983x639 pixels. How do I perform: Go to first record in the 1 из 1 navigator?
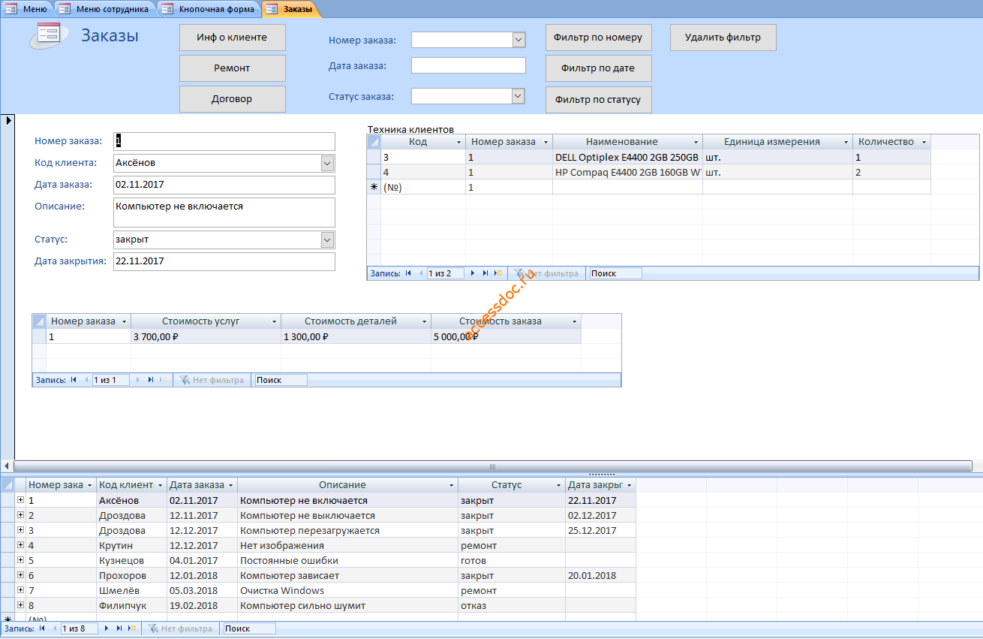tap(74, 380)
